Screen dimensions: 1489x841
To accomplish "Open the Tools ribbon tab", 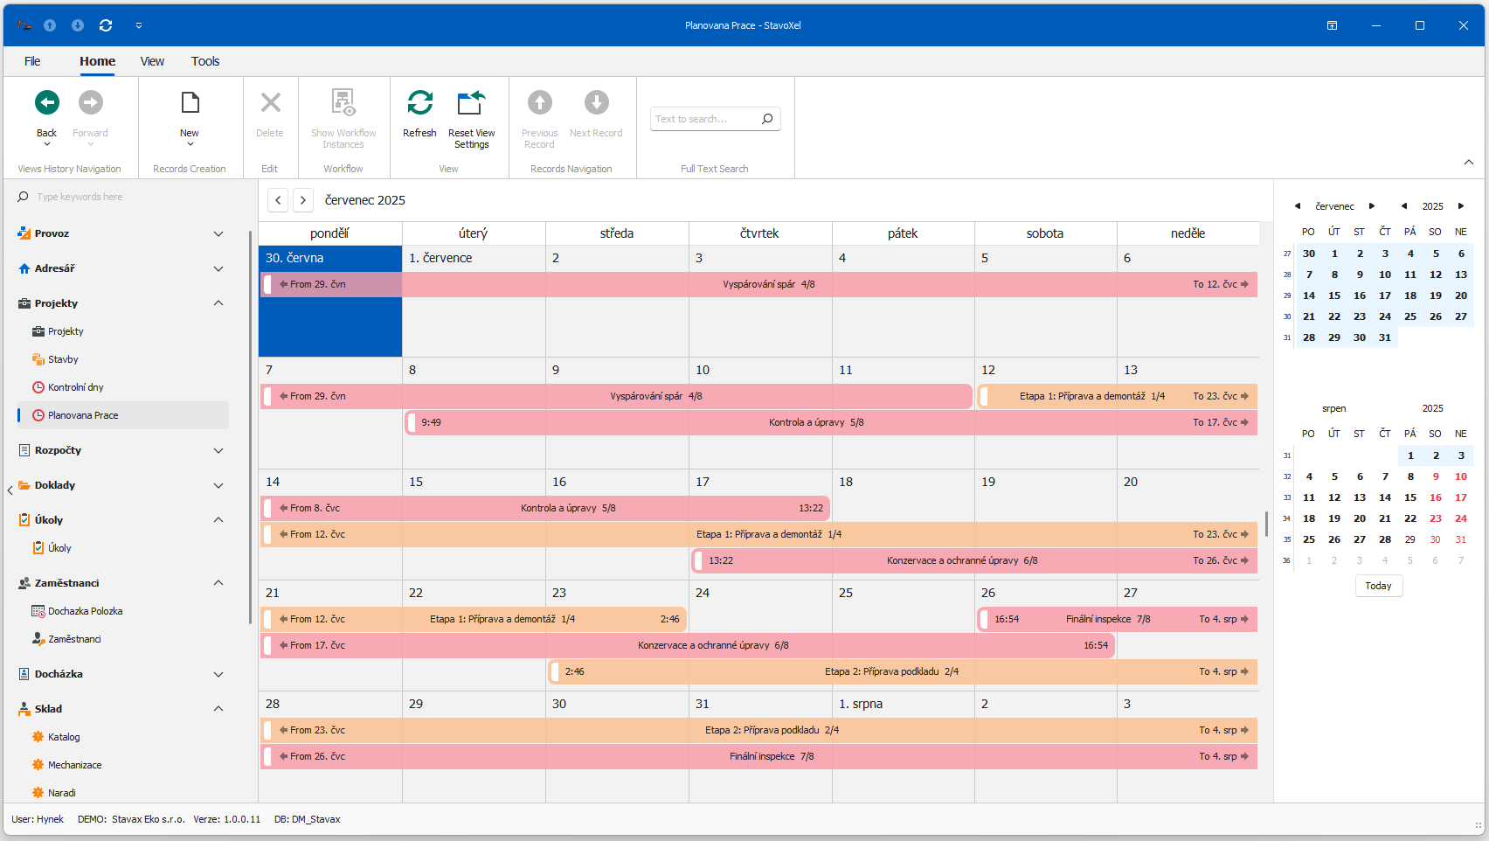I will [x=205, y=61].
